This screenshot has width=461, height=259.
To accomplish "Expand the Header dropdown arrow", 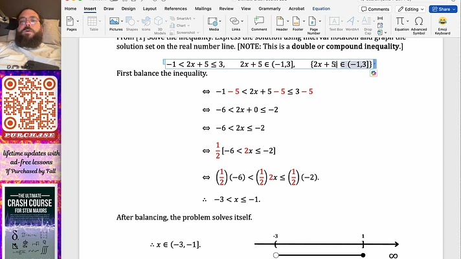I will click(x=287, y=21).
